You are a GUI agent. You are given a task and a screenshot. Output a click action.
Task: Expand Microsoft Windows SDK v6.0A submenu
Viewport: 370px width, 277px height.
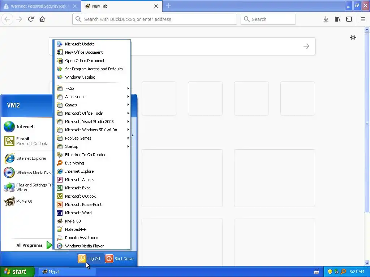(x=92, y=130)
